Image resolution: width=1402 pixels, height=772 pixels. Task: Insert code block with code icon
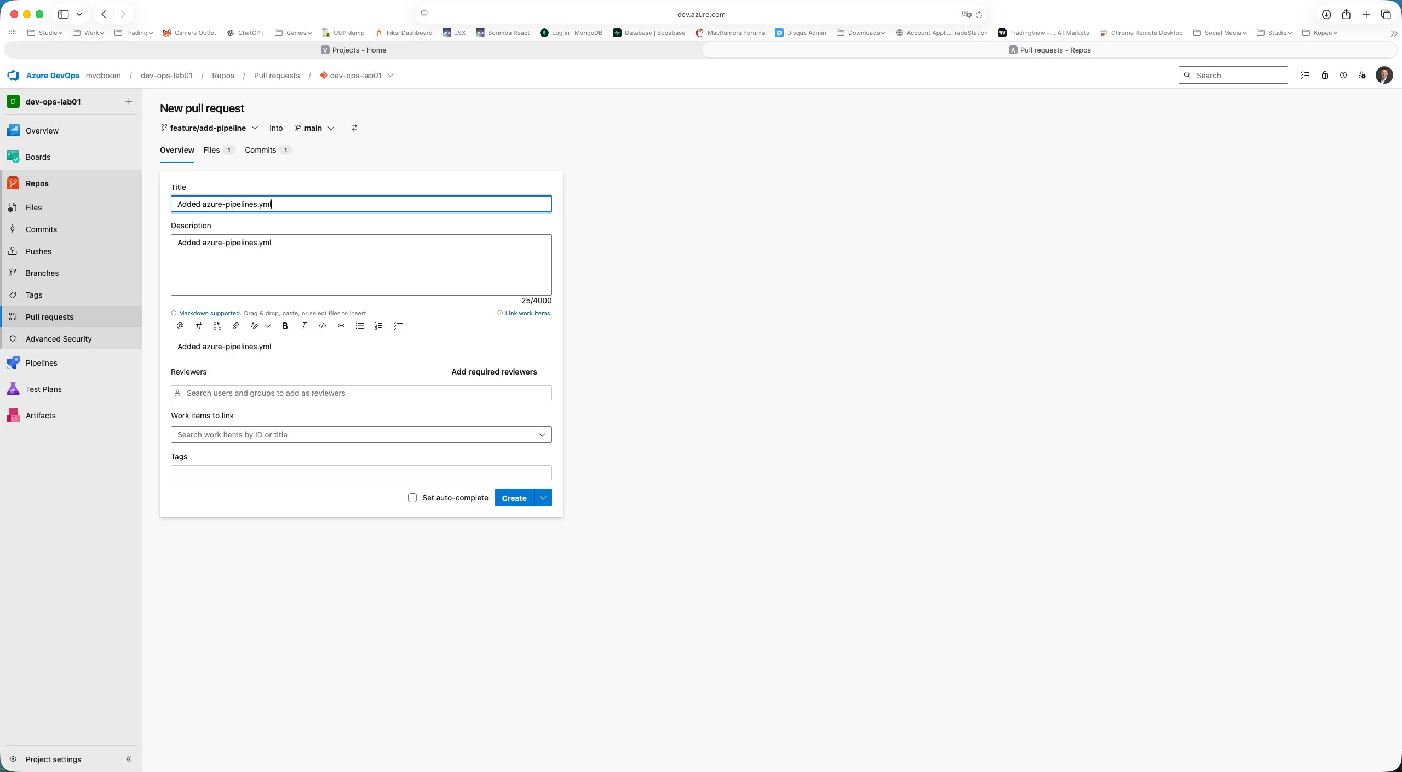[x=323, y=326]
